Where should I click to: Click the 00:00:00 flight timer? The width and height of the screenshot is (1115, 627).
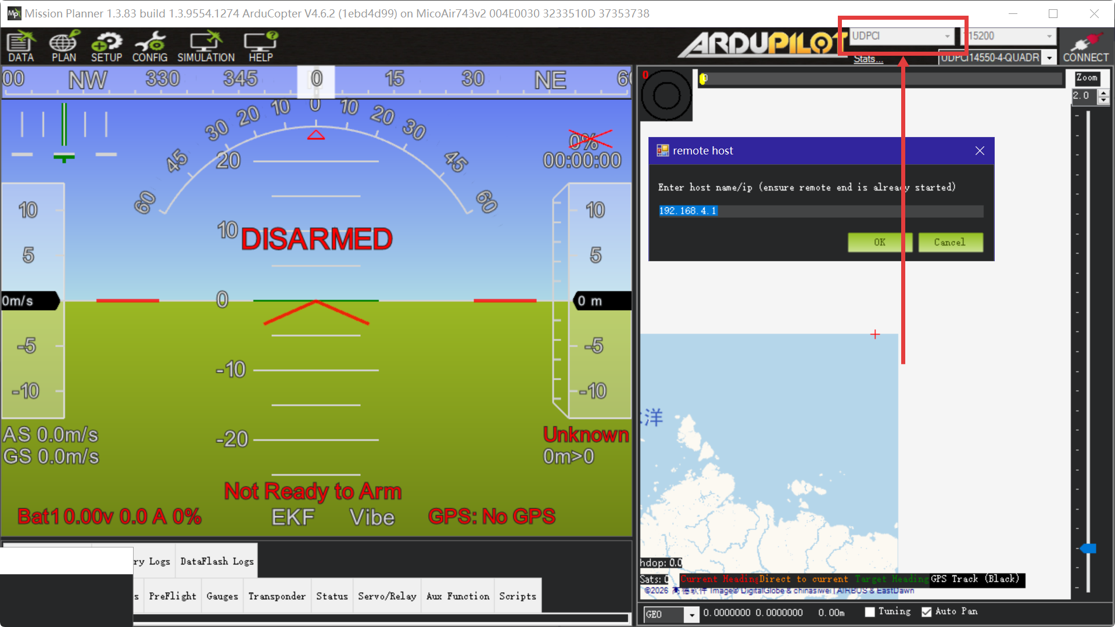coord(582,160)
